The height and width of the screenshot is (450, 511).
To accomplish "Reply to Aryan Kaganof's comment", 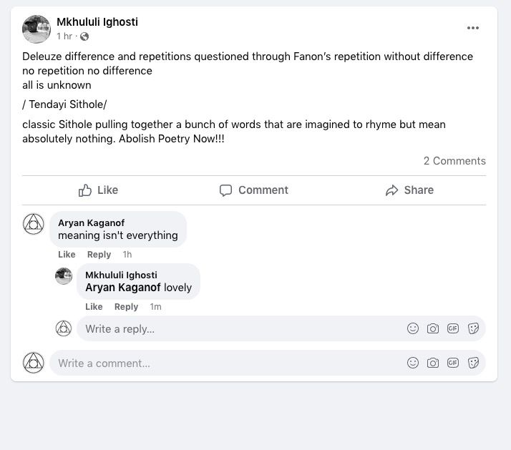I will (x=99, y=255).
